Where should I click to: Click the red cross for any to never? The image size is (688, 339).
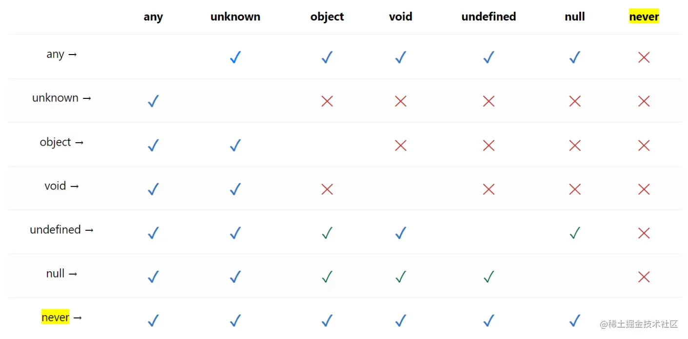pyautogui.click(x=644, y=57)
